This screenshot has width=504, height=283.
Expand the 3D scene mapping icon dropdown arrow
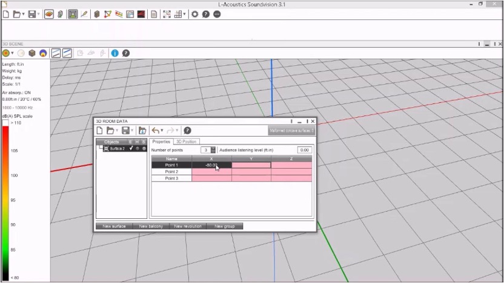(12, 53)
